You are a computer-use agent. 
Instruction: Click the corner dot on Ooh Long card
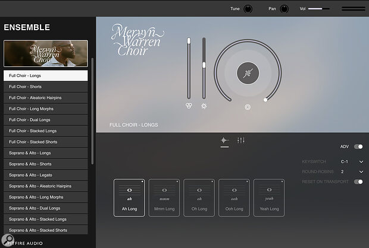coord(247,182)
